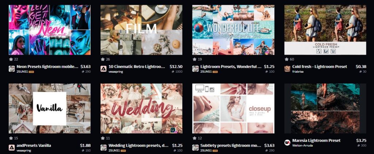Click friabrisa avatar beside Cold fresh preset
Screen dimensions: 374x154
[x=287, y=69]
